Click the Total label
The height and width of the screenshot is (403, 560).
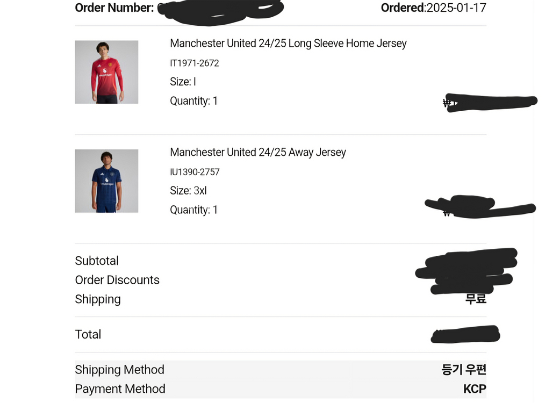(x=88, y=334)
